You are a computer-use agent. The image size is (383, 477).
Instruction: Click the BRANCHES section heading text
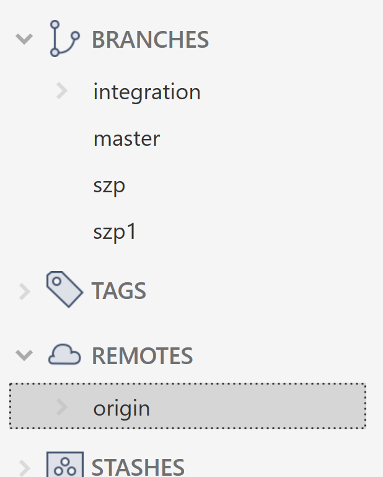tap(150, 40)
